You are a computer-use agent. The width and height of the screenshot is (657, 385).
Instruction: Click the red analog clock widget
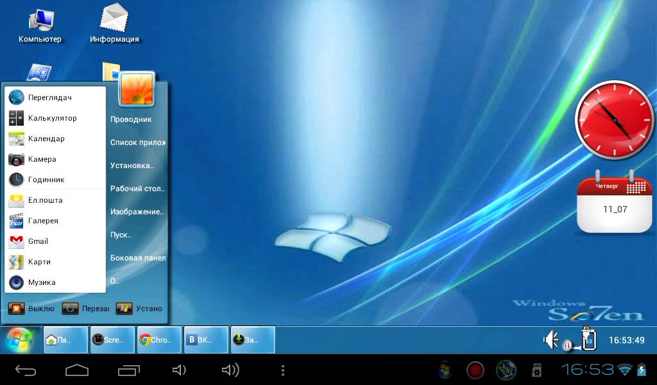[614, 120]
